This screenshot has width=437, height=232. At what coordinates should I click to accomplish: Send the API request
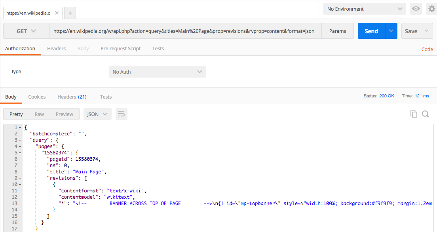point(372,31)
